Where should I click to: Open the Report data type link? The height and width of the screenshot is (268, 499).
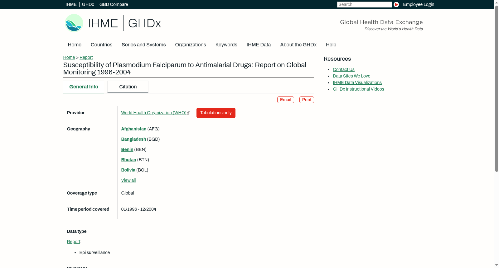(74, 242)
